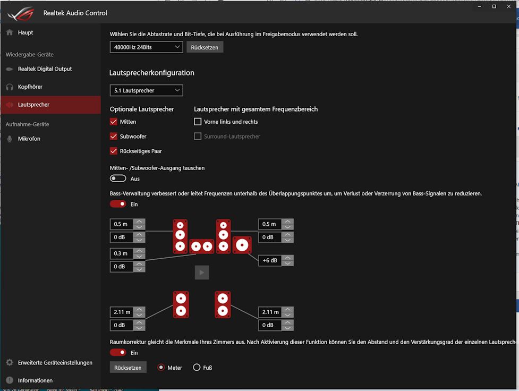The width and height of the screenshot is (519, 391).
Task: Select the Fuß unit radio button
Action: coord(197,368)
